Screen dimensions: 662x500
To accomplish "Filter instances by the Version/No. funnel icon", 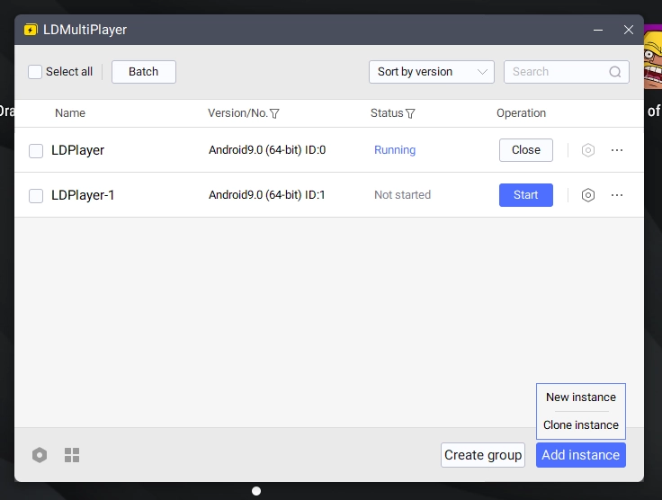I will [x=274, y=114].
